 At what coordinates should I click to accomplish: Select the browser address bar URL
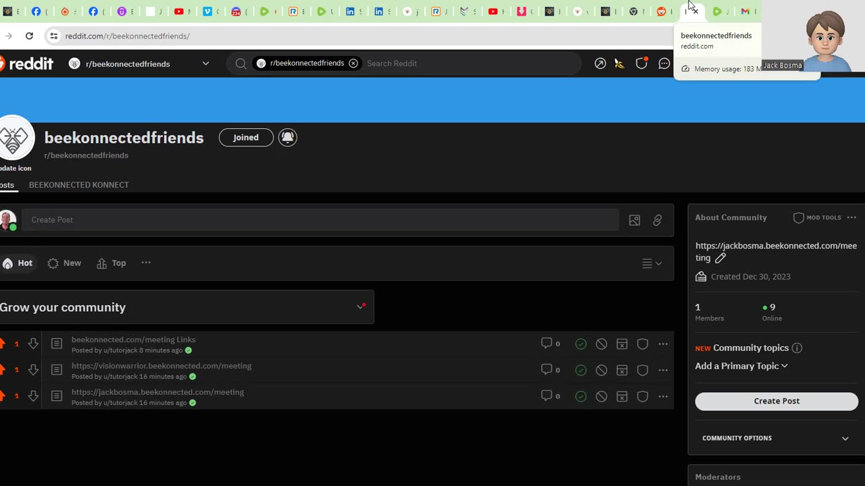(x=128, y=36)
